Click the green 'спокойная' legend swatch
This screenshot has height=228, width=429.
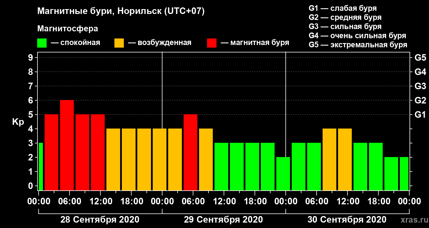[x=42, y=43]
